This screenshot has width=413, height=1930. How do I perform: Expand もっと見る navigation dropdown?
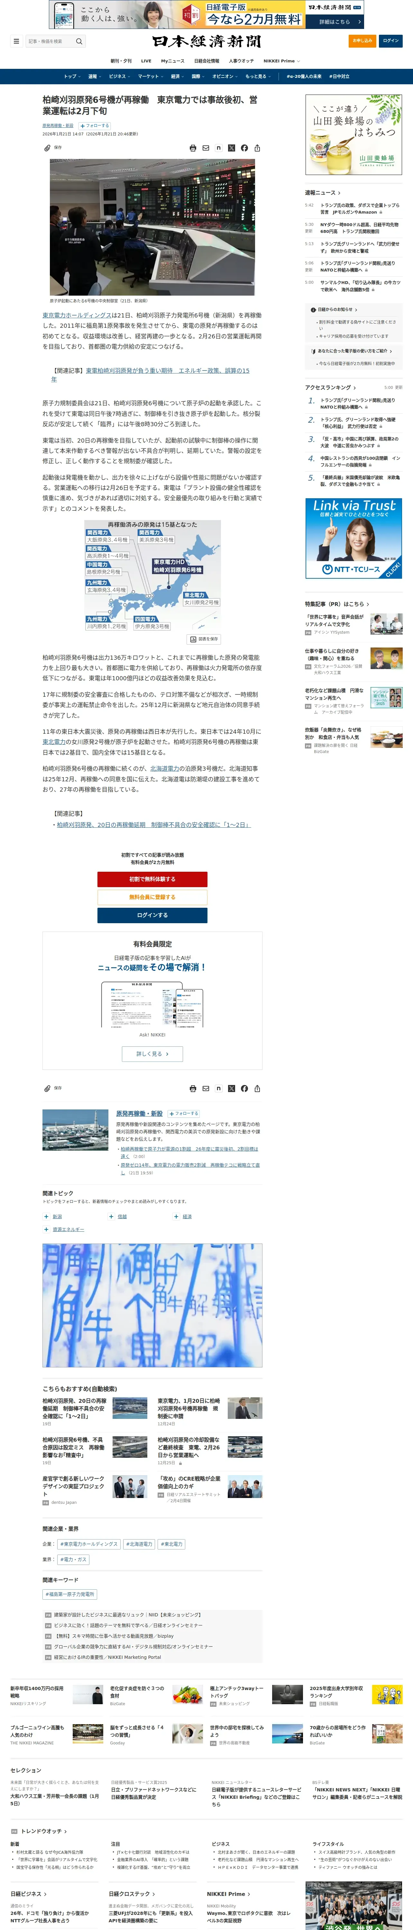pyautogui.click(x=258, y=77)
